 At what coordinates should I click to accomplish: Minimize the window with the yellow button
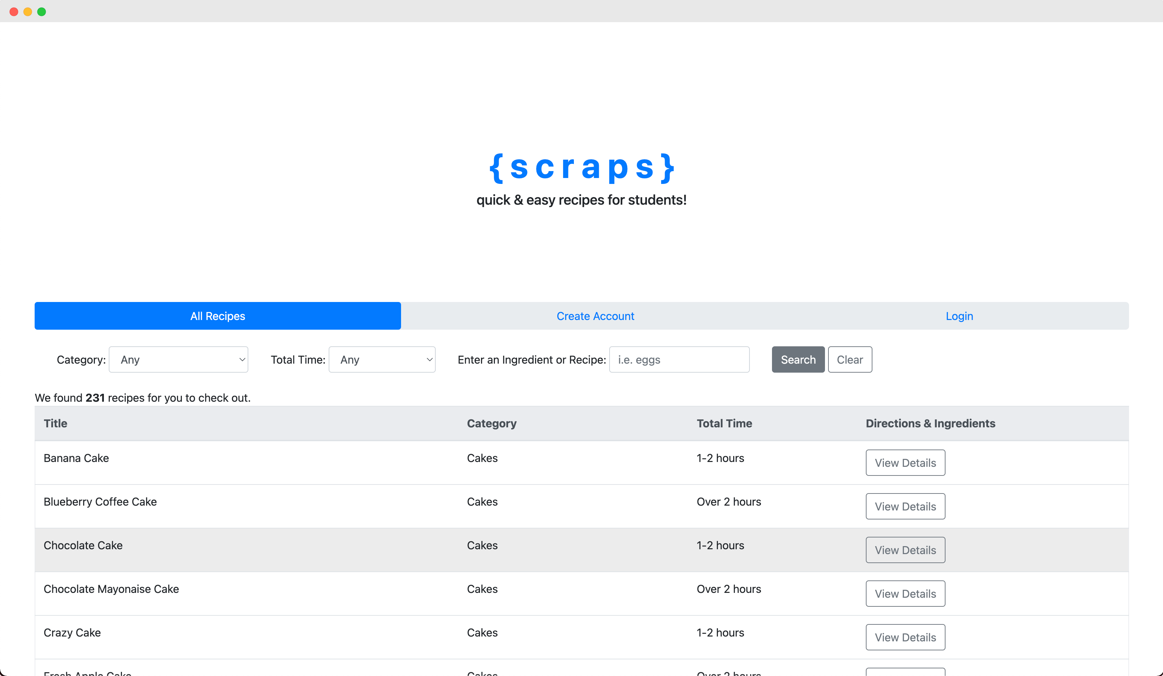28,11
